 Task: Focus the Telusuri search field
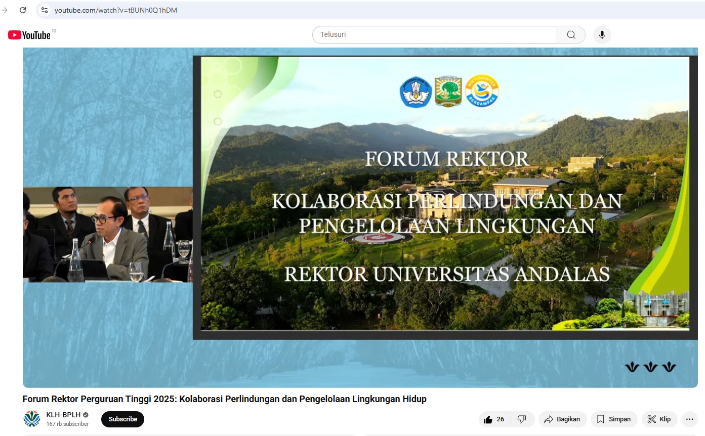[435, 35]
